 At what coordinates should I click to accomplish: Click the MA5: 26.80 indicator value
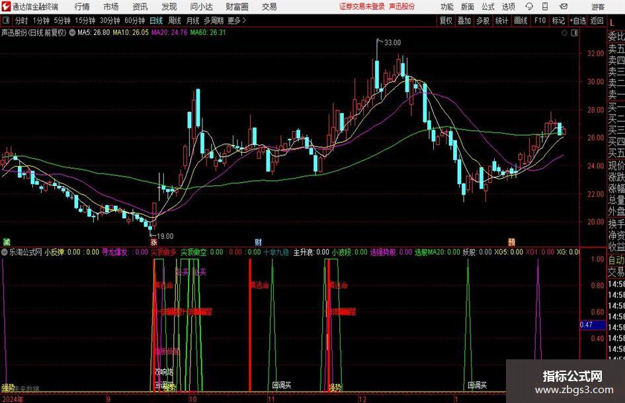[x=94, y=32]
